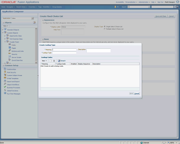Viewport: 180px width, 144px height.
Task: Open the Administration menu
Action: pos(144,2)
